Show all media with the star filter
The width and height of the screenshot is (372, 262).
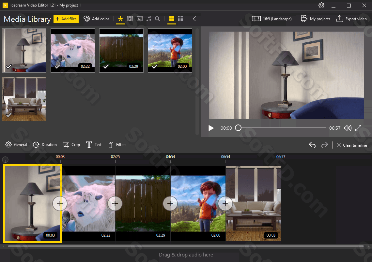coord(120,19)
